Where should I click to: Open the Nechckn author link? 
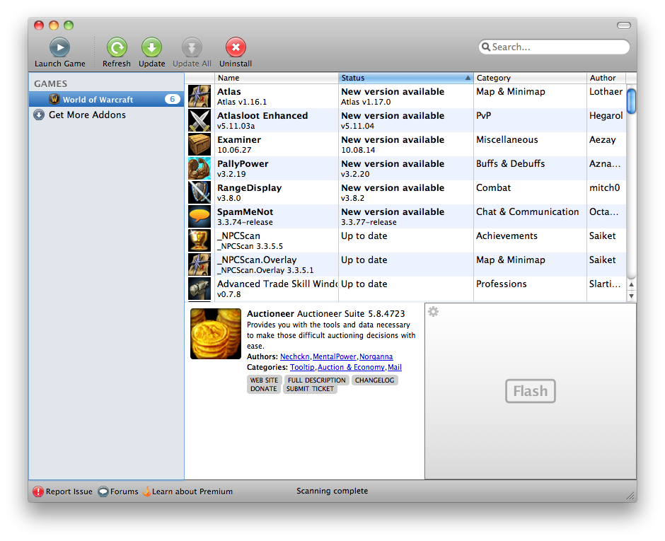pyautogui.click(x=295, y=356)
